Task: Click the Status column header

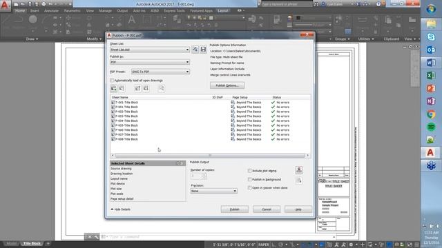Action: pos(276,97)
